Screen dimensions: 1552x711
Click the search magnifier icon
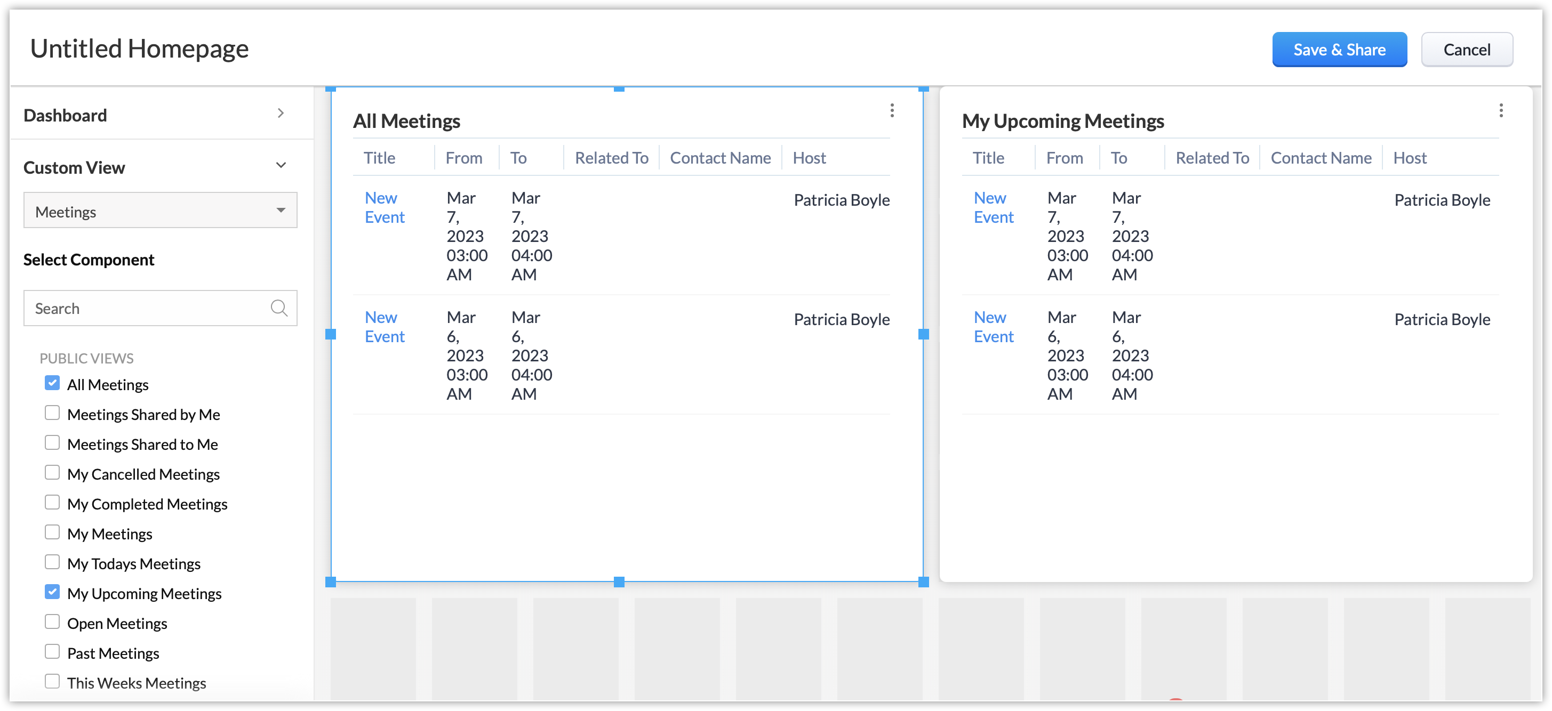279,308
